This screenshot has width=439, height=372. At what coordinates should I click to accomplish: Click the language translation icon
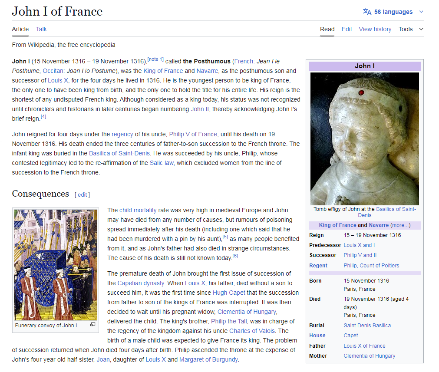367,12
